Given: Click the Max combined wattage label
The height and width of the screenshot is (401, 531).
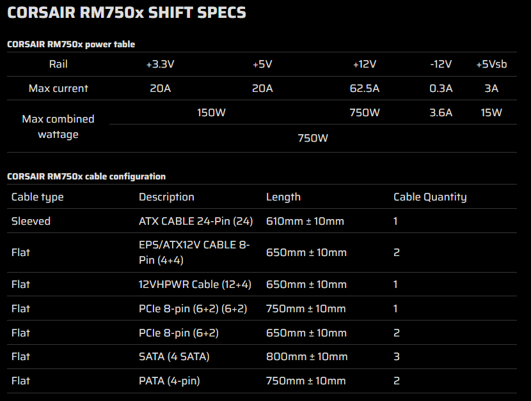Looking at the screenshot, I should (58, 126).
